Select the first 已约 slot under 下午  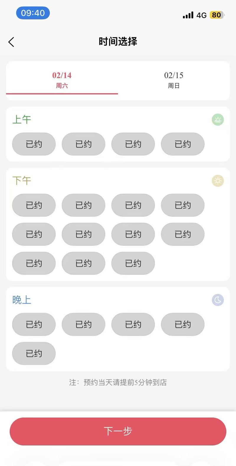[x=34, y=205]
